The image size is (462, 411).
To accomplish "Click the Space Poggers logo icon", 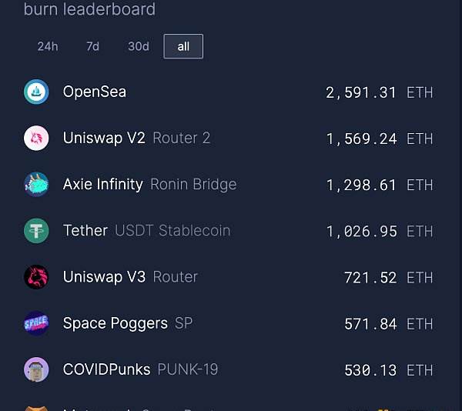I will pos(36,323).
